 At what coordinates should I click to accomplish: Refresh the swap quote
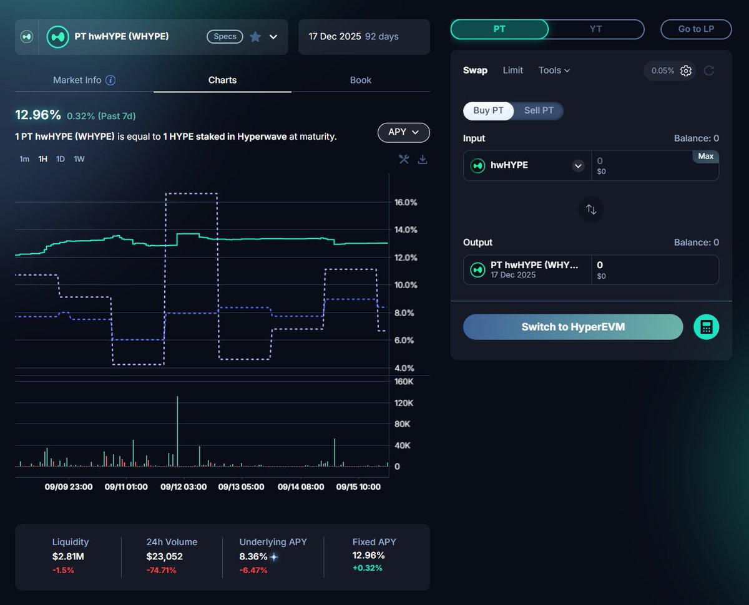coord(709,70)
